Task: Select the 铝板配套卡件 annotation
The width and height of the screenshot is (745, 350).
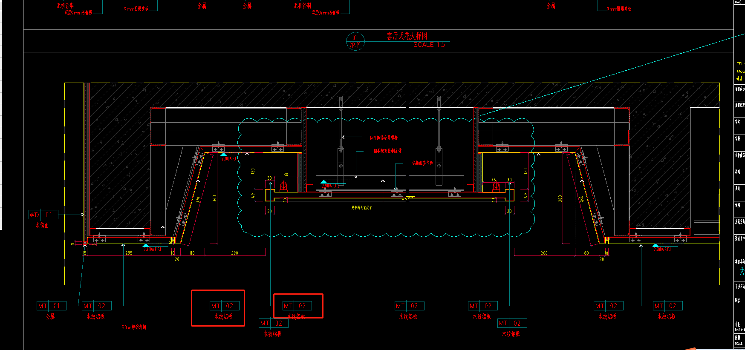Action: click(422, 163)
